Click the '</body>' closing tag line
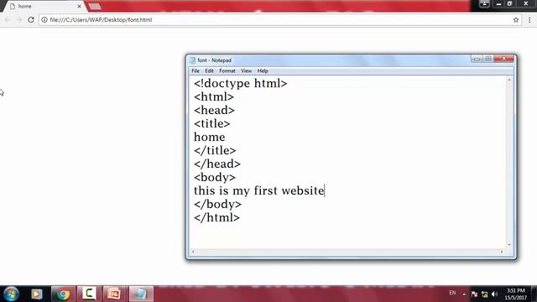This screenshot has width=537, height=302. point(217,204)
